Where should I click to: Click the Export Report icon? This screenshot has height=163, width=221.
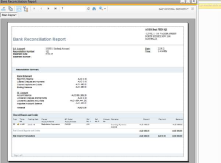[3, 9]
